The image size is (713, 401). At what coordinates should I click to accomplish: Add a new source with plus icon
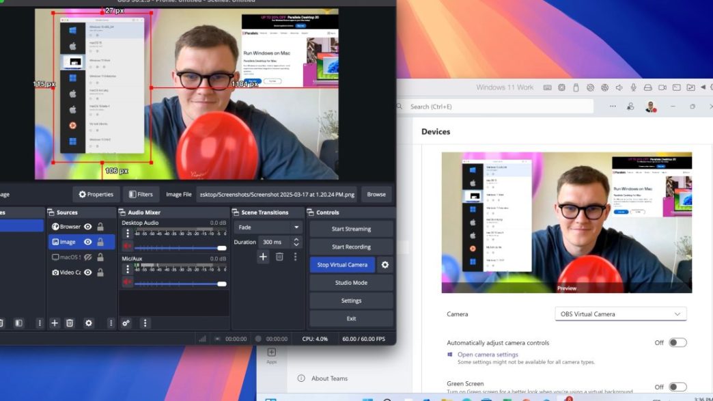coord(55,323)
